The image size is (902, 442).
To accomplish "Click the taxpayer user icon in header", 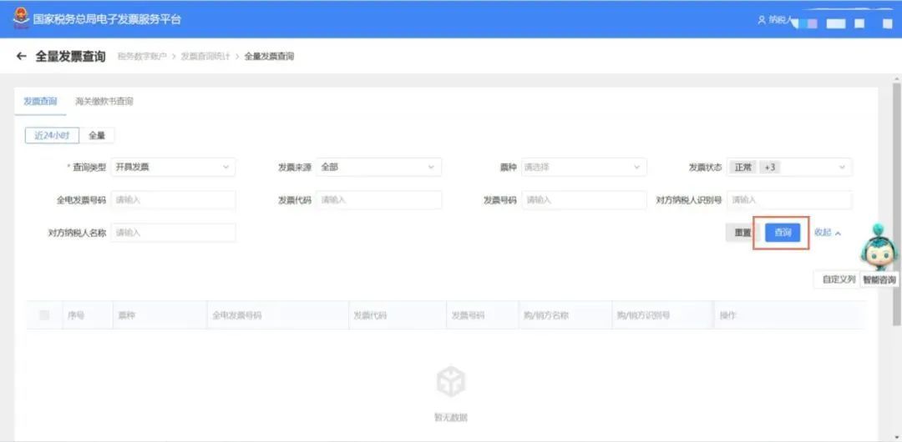I will (762, 19).
